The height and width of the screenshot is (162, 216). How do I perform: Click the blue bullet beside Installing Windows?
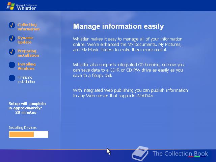pos(12,65)
